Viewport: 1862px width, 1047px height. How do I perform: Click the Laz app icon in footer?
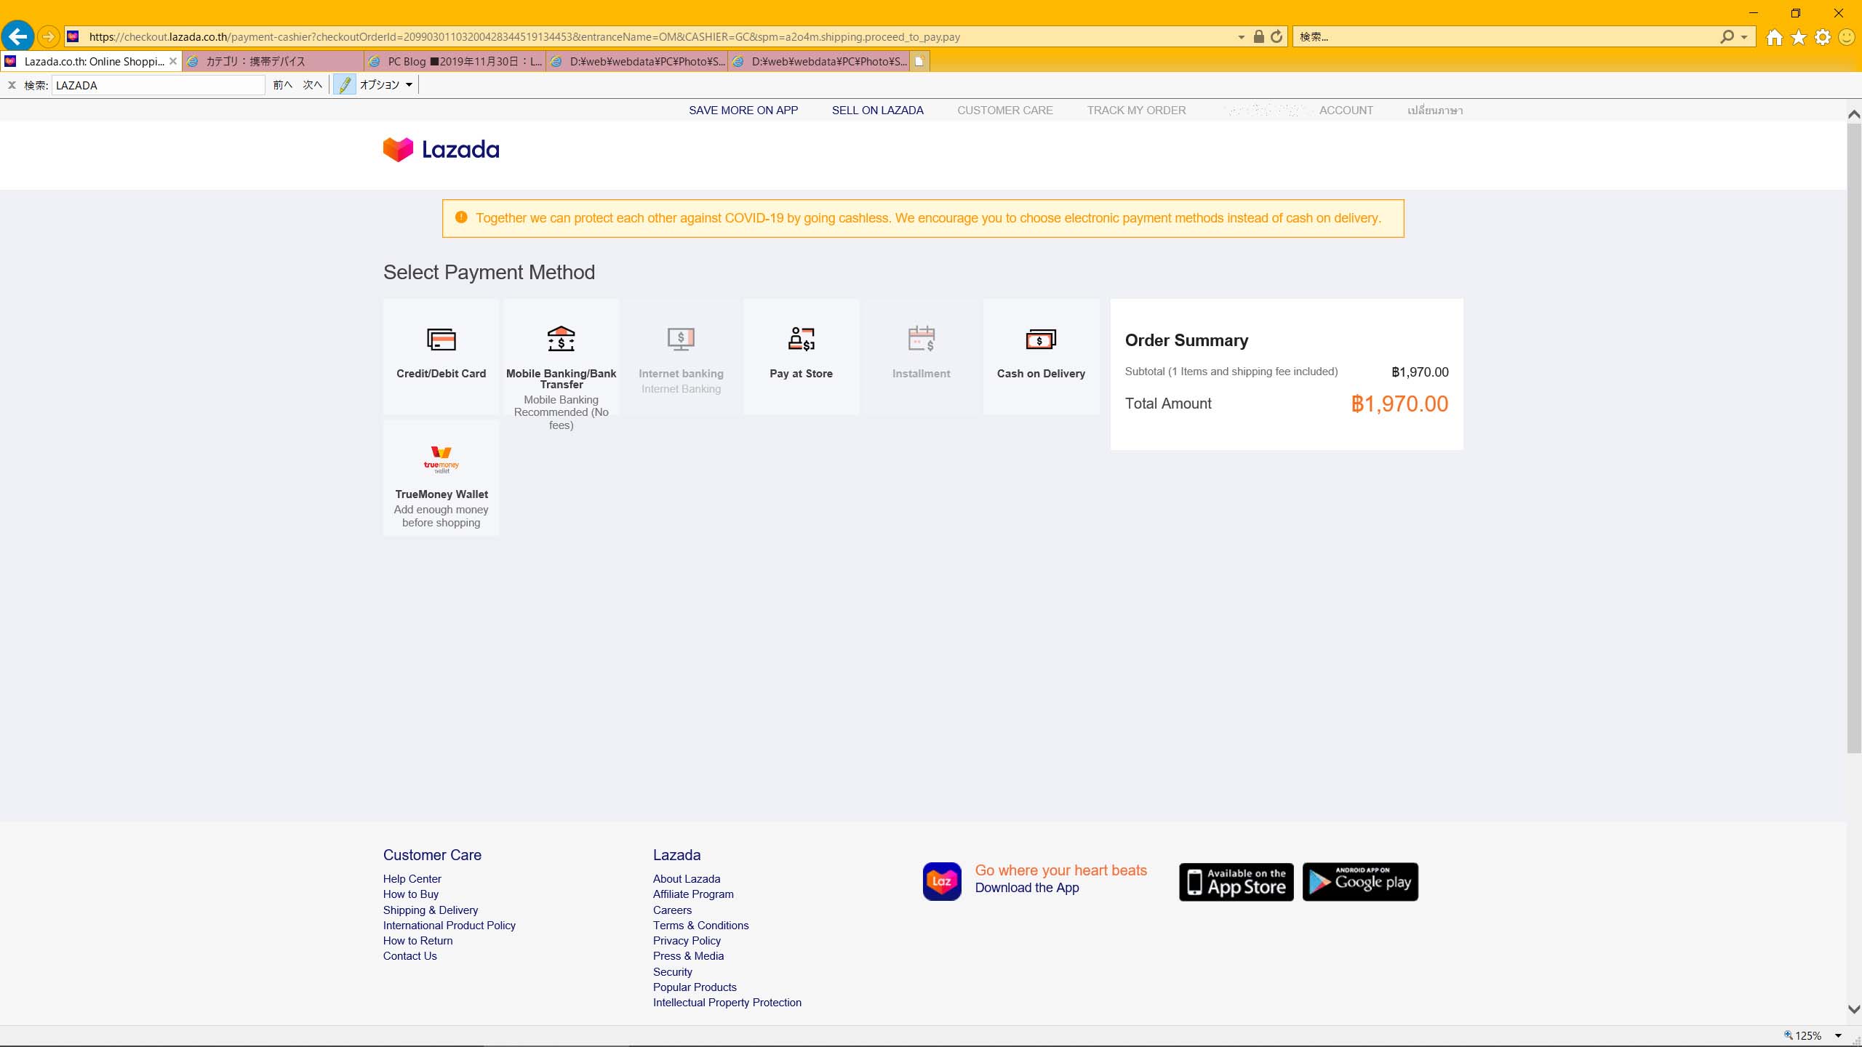tap(942, 881)
